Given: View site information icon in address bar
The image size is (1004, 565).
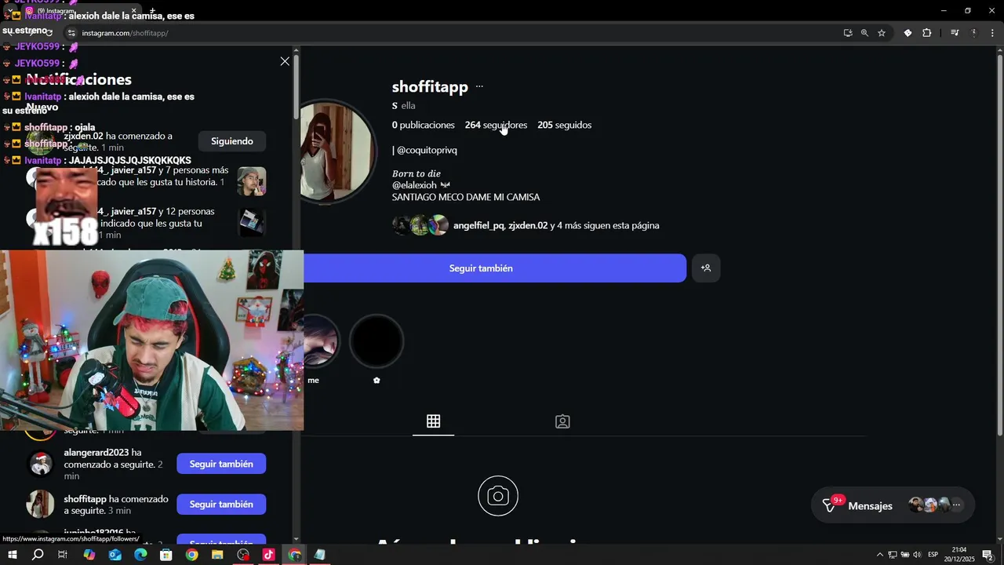Looking at the screenshot, I should coord(71,33).
